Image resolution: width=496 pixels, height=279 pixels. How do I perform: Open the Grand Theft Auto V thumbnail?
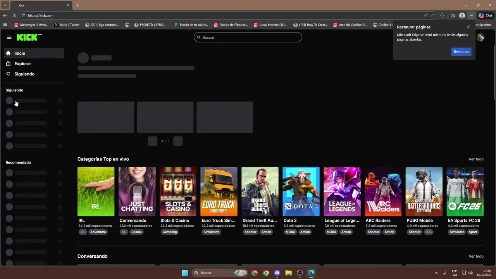tap(260, 191)
